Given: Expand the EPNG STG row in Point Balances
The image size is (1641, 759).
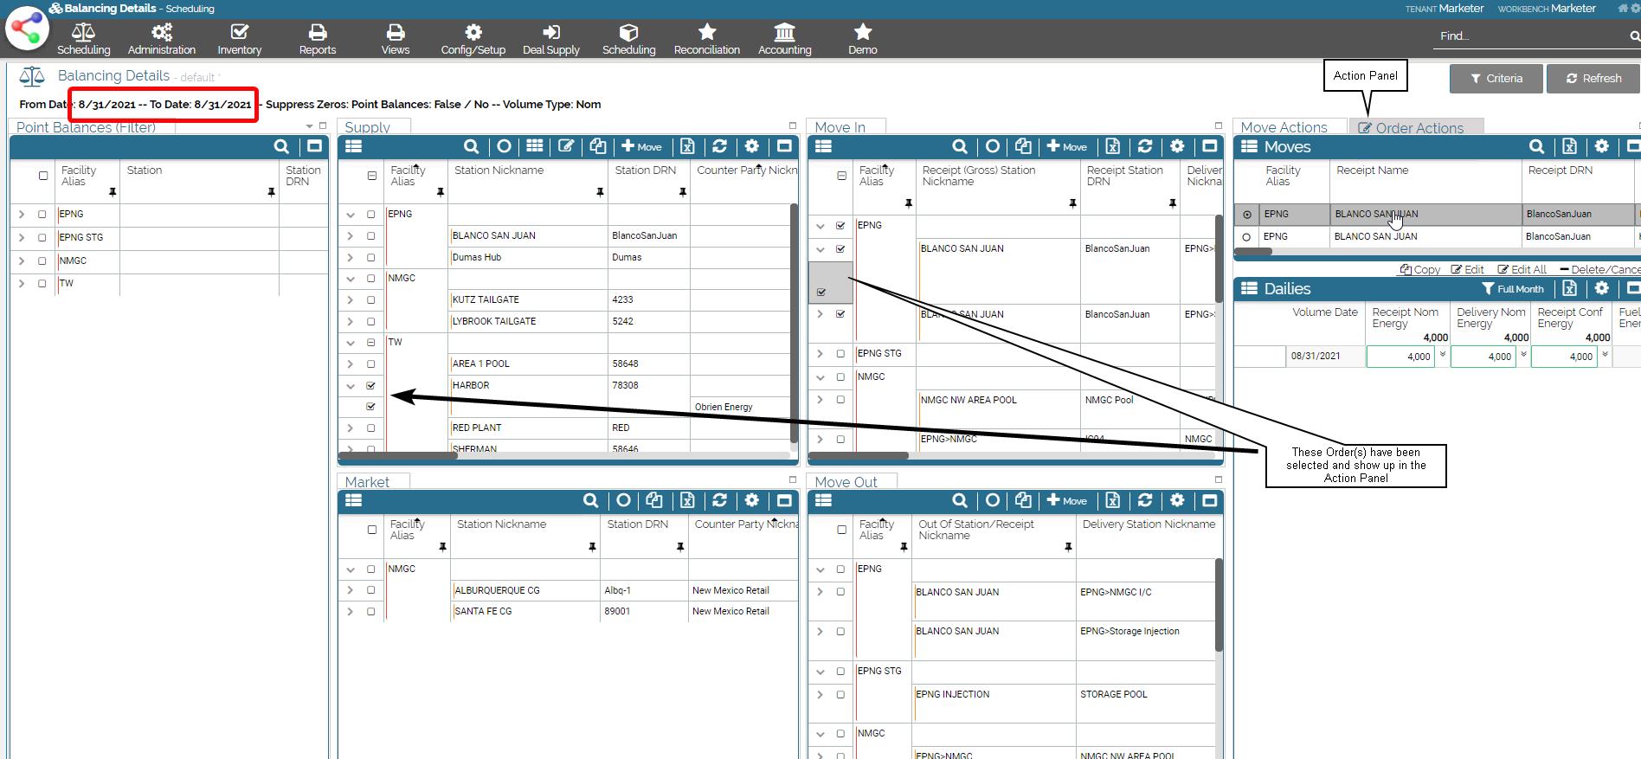Looking at the screenshot, I should coord(22,237).
